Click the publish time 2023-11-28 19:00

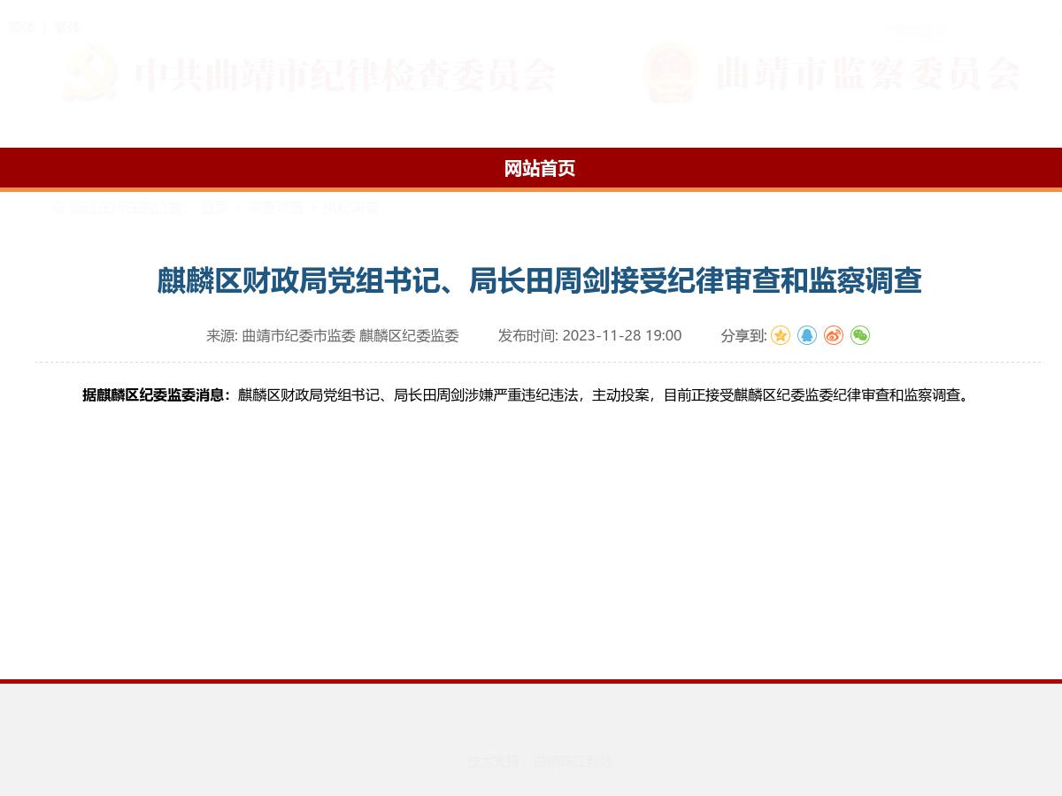click(x=621, y=335)
